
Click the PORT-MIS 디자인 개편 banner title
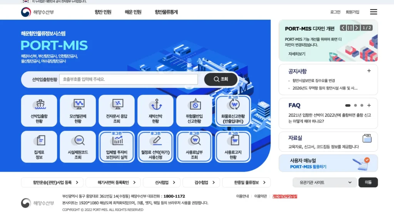(310, 28)
